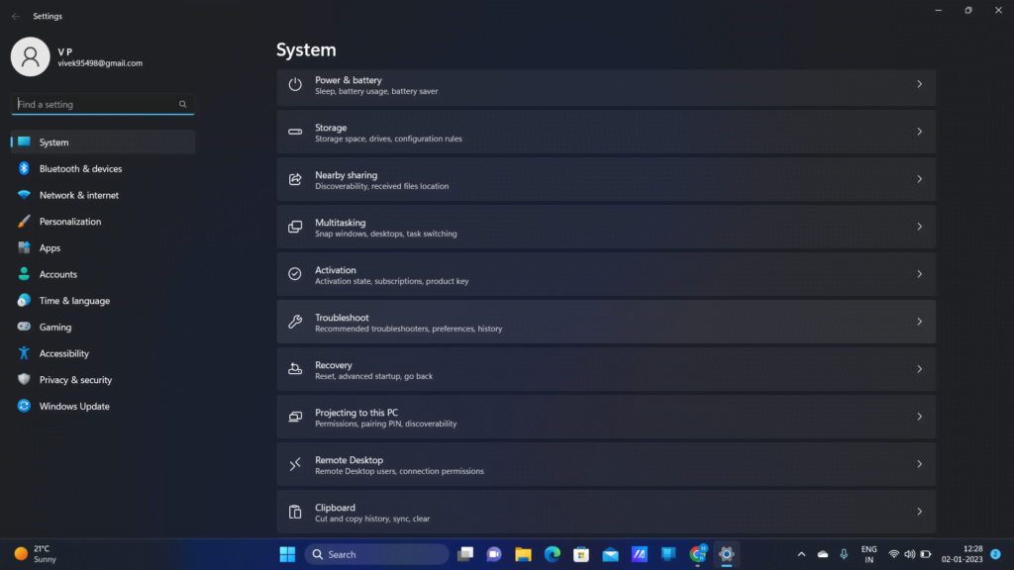1014x570 pixels.
Task: Click the Accessibility icon in the sidebar
Action: point(24,353)
